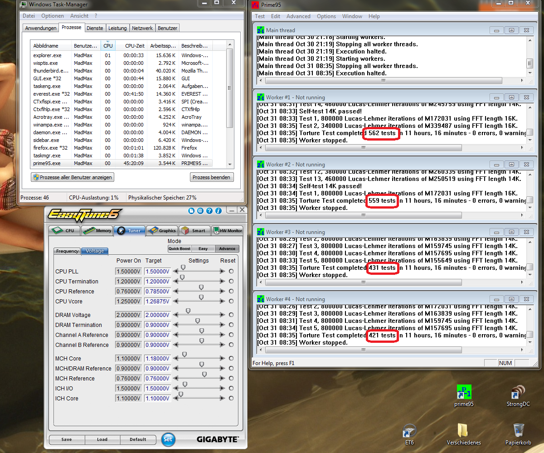Open the CPU tab in EasyTune6
This screenshot has height=453, width=544.
(x=64, y=230)
